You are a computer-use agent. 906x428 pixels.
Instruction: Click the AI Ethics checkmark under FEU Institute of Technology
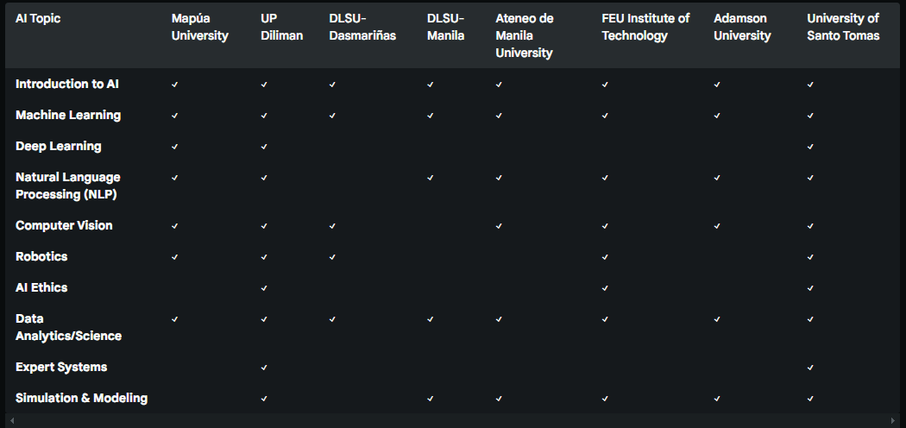(x=604, y=287)
